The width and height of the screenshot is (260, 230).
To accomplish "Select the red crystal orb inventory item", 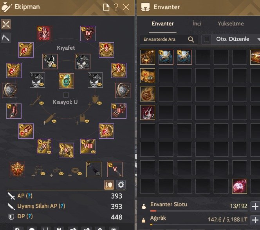I will [x=239, y=186].
